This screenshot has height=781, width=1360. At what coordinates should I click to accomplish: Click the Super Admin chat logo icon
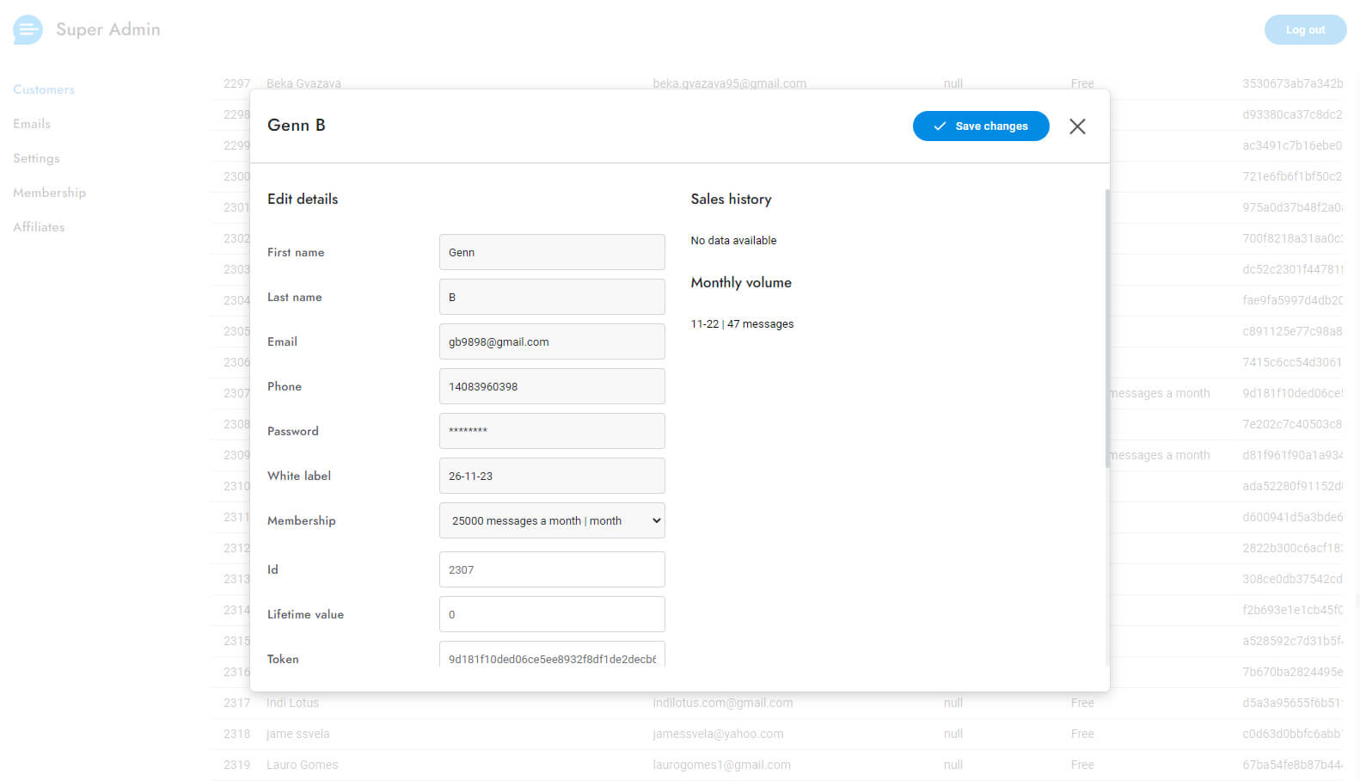point(28,30)
